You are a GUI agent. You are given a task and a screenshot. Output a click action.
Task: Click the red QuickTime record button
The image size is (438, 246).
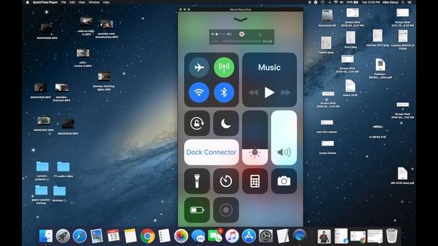coord(242,34)
